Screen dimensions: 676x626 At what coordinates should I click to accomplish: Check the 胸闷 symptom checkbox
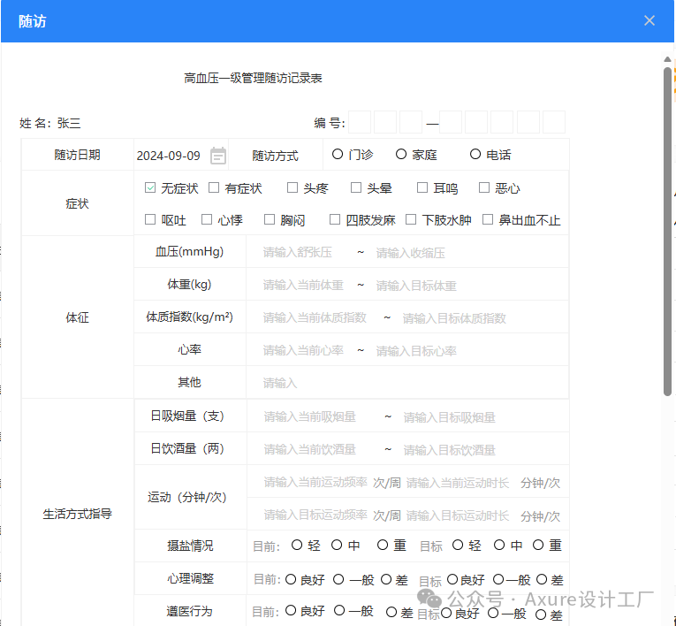click(270, 219)
